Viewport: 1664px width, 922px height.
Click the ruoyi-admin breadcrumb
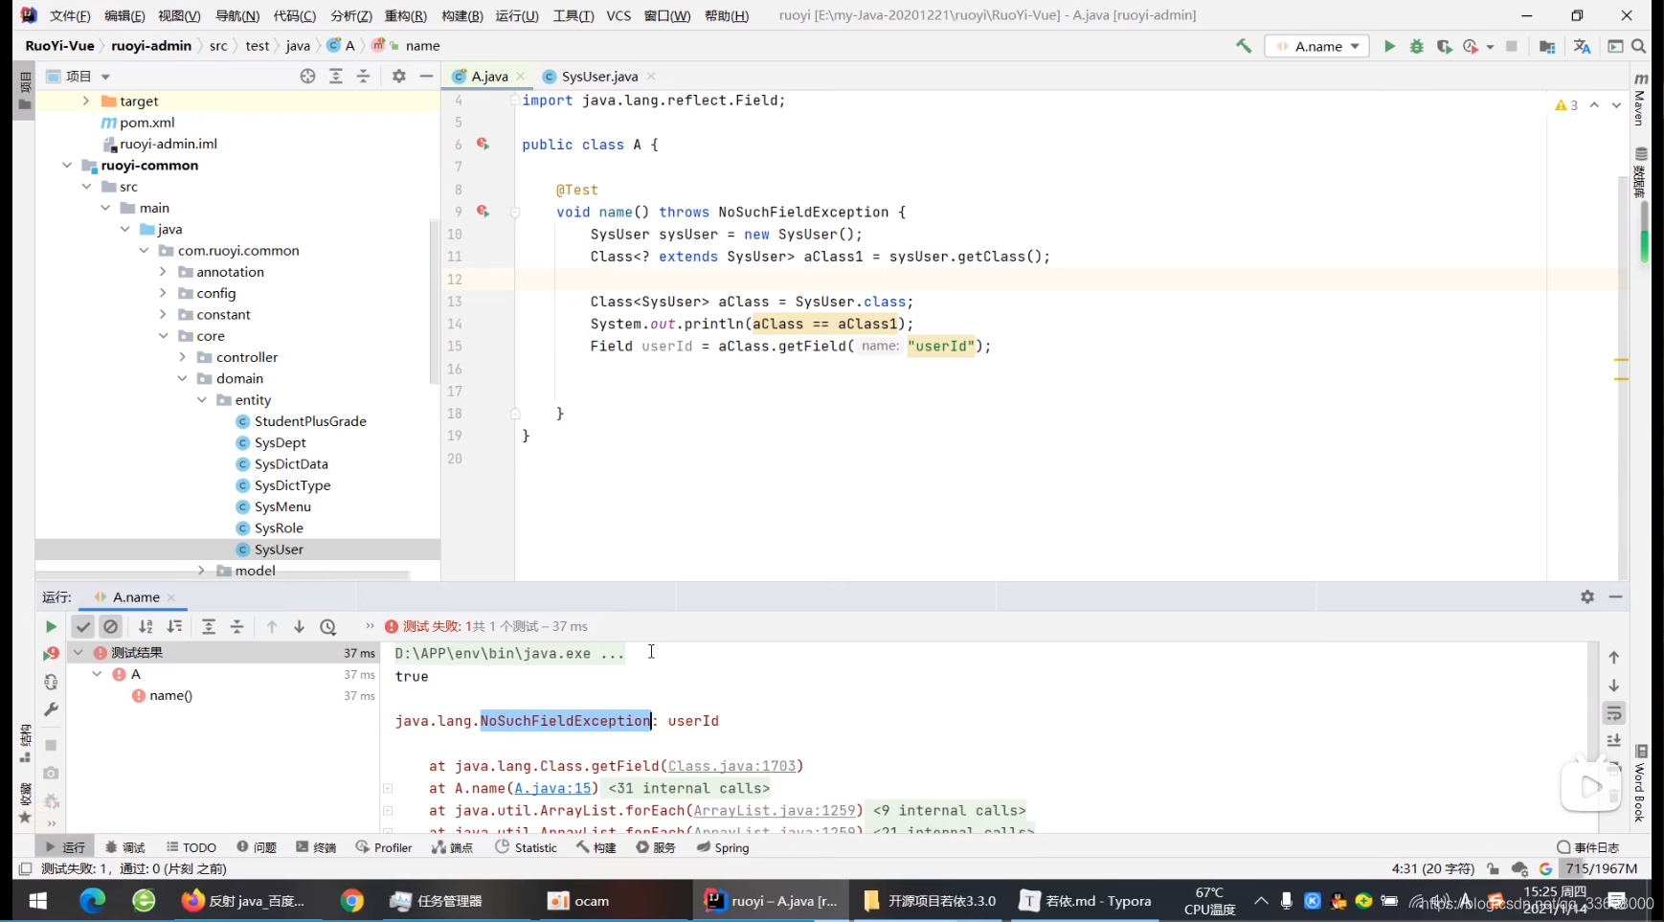(x=151, y=46)
